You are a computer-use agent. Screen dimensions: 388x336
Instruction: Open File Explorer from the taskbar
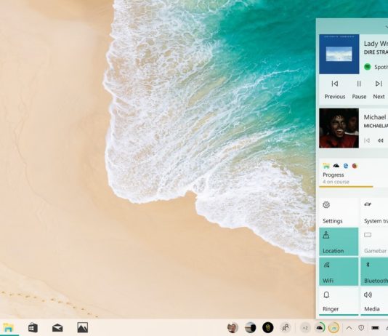coord(9,327)
